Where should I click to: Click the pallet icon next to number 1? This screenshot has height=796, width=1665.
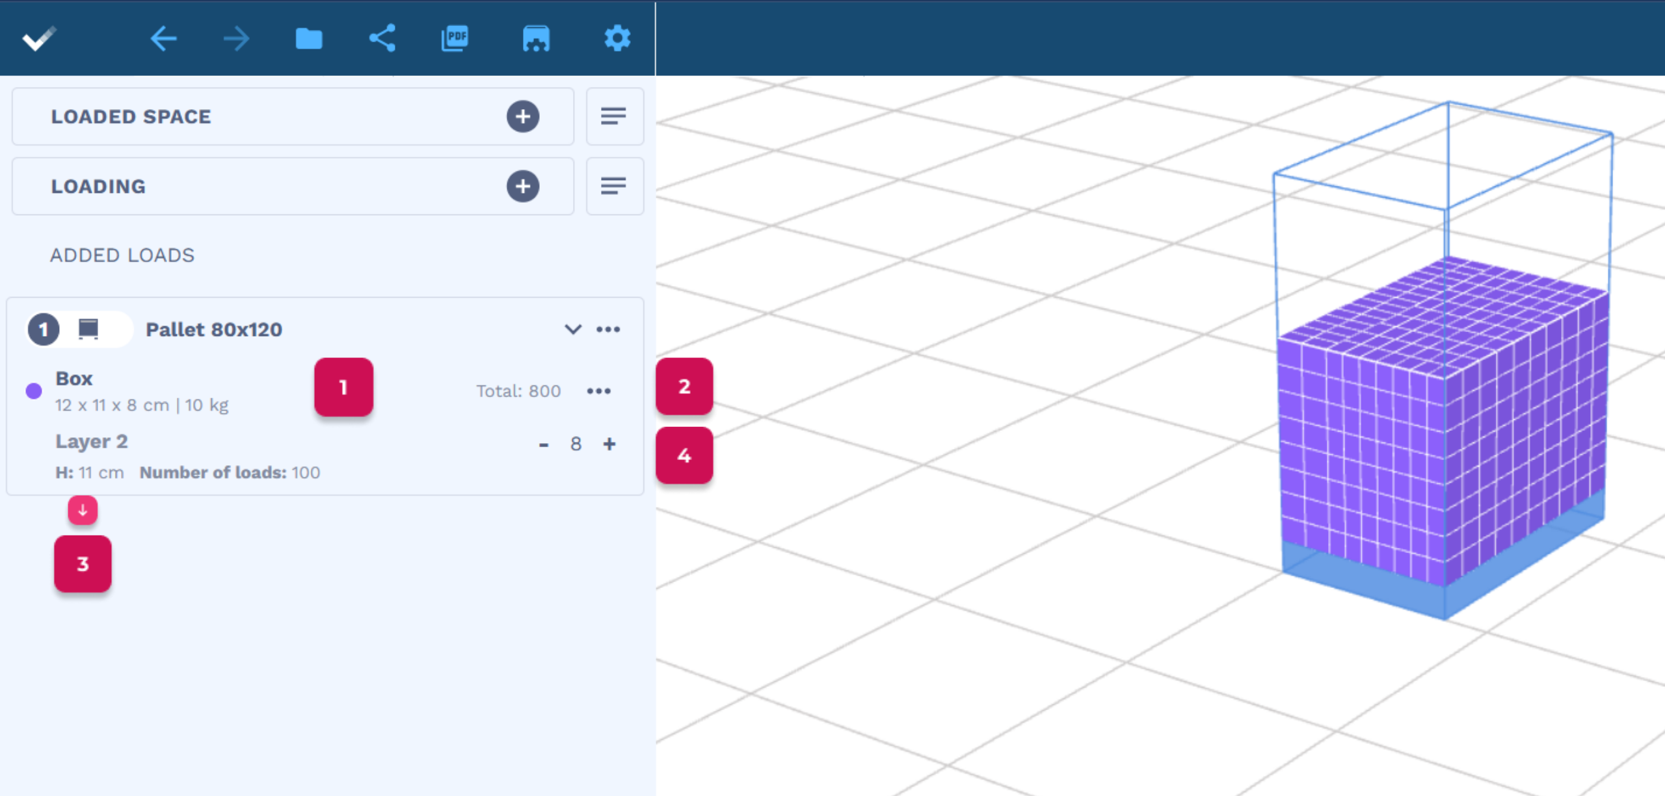click(88, 329)
